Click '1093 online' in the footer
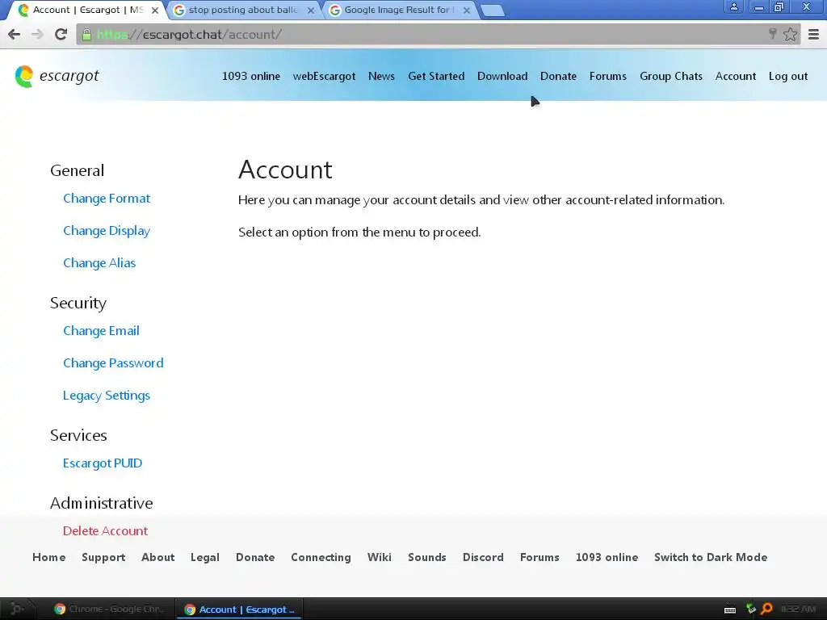Viewport: 827px width, 620px height. tap(607, 557)
